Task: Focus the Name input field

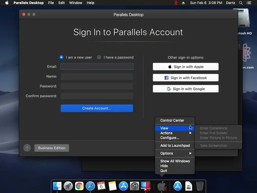Action: pos(97,76)
